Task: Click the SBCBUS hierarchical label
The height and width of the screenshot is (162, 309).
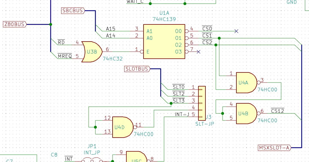Action: 73,11
